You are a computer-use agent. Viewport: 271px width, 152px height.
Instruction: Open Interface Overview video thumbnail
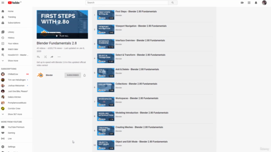click(x=105, y=44)
